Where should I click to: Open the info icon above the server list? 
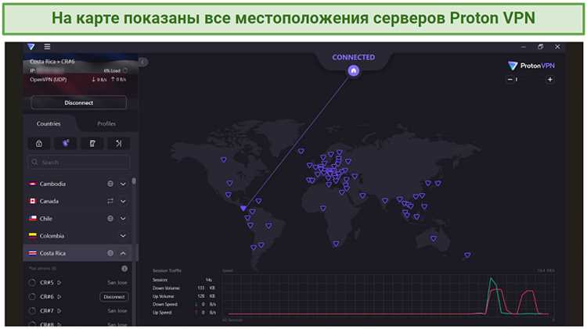click(x=124, y=268)
